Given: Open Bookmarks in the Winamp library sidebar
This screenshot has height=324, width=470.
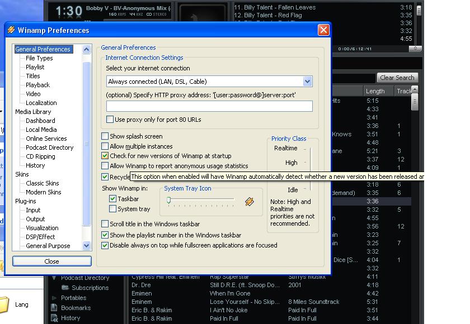Looking at the screenshot, I should point(76,308).
